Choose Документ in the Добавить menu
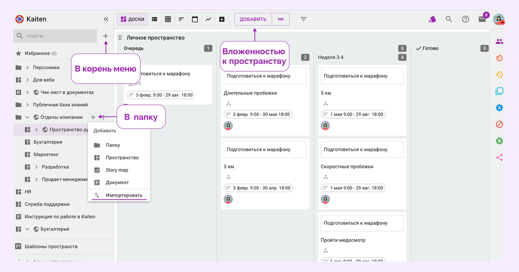Image resolution: width=519 pixels, height=272 pixels. 119,182
